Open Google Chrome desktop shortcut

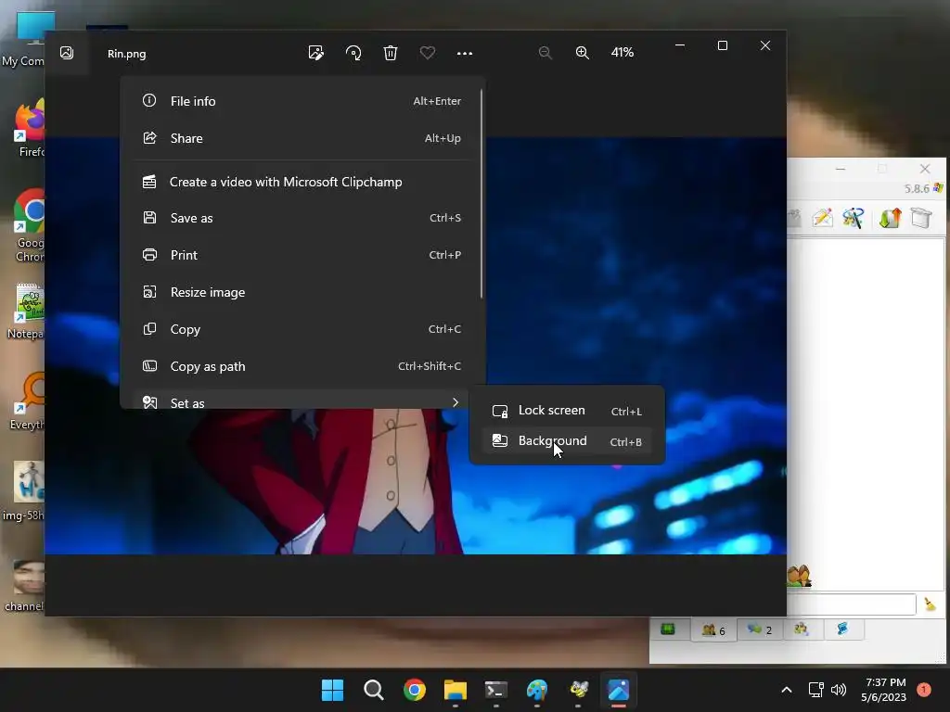[x=29, y=226]
